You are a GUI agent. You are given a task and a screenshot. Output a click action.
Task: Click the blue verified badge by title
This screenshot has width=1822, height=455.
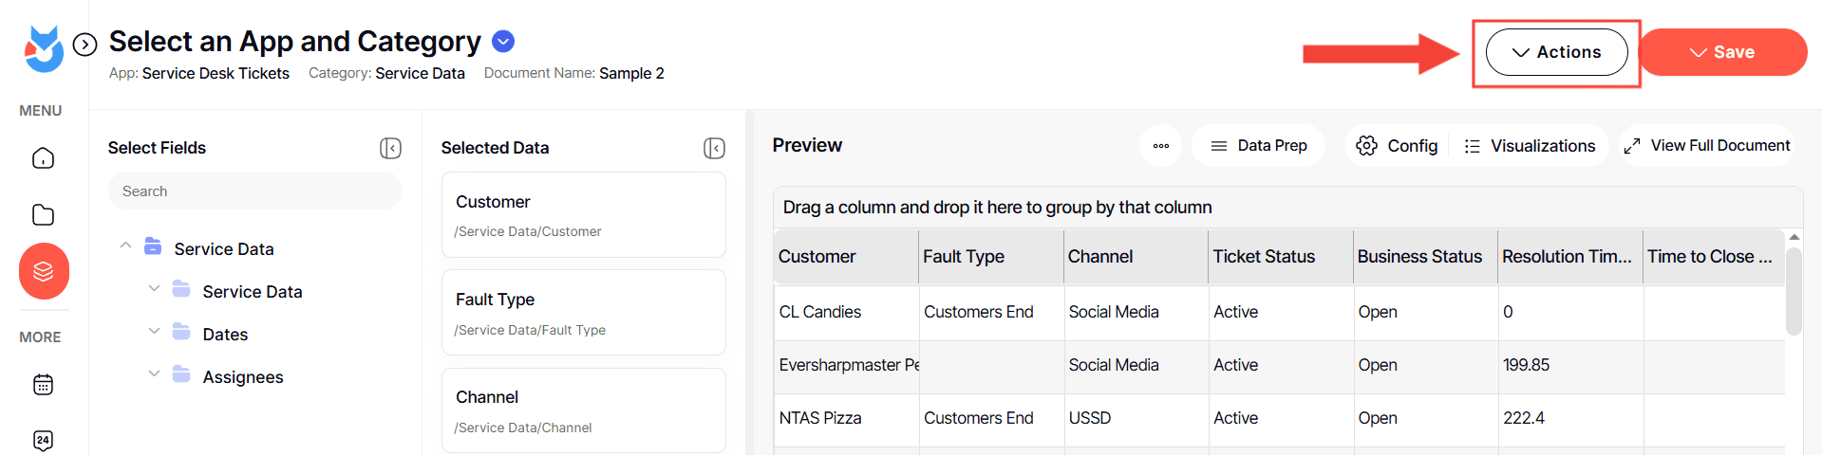[x=503, y=42]
